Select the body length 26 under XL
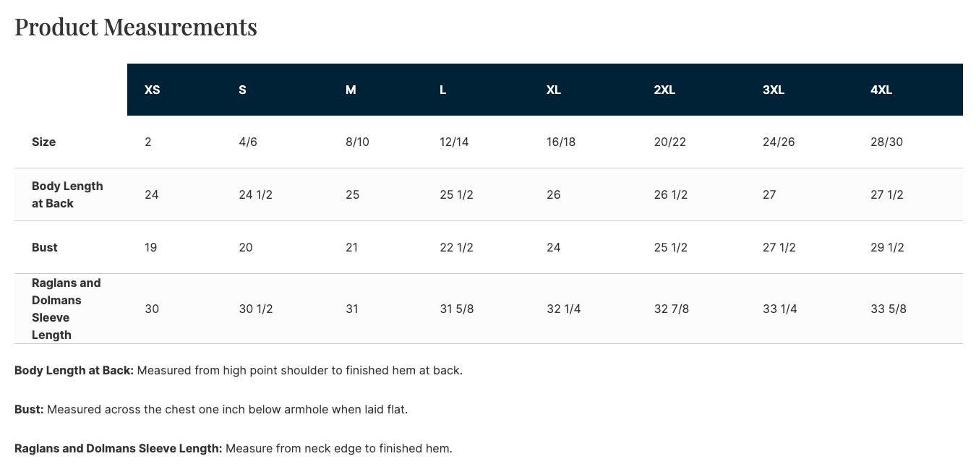 click(x=554, y=194)
